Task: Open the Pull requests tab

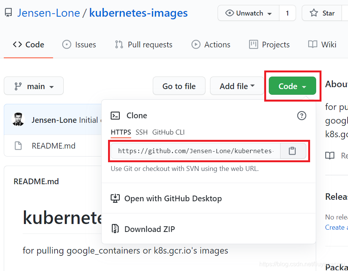Action: tap(144, 45)
